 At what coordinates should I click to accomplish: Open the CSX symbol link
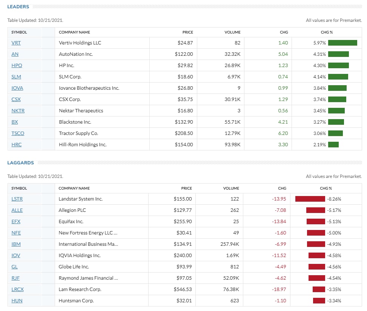tap(16, 100)
